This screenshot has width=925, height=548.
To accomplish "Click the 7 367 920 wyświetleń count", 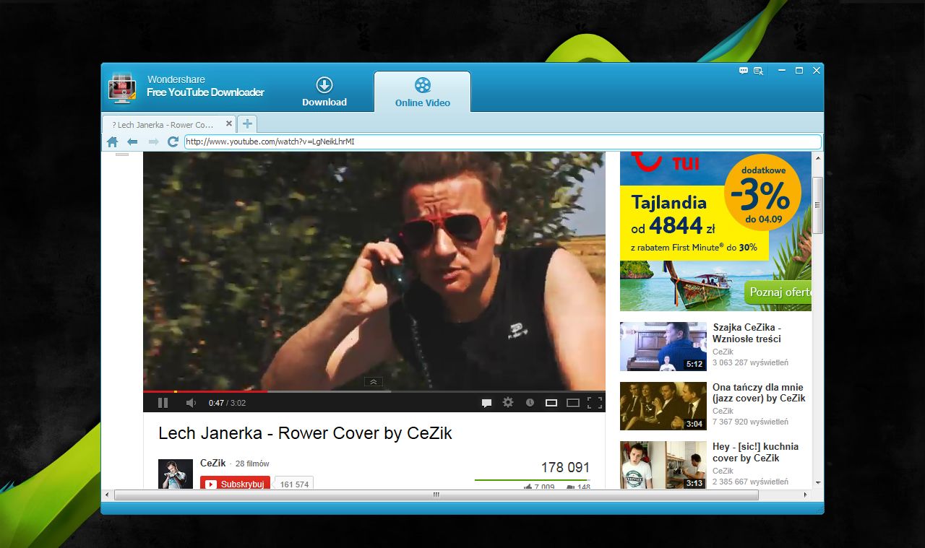I will [x=750, y=422].
